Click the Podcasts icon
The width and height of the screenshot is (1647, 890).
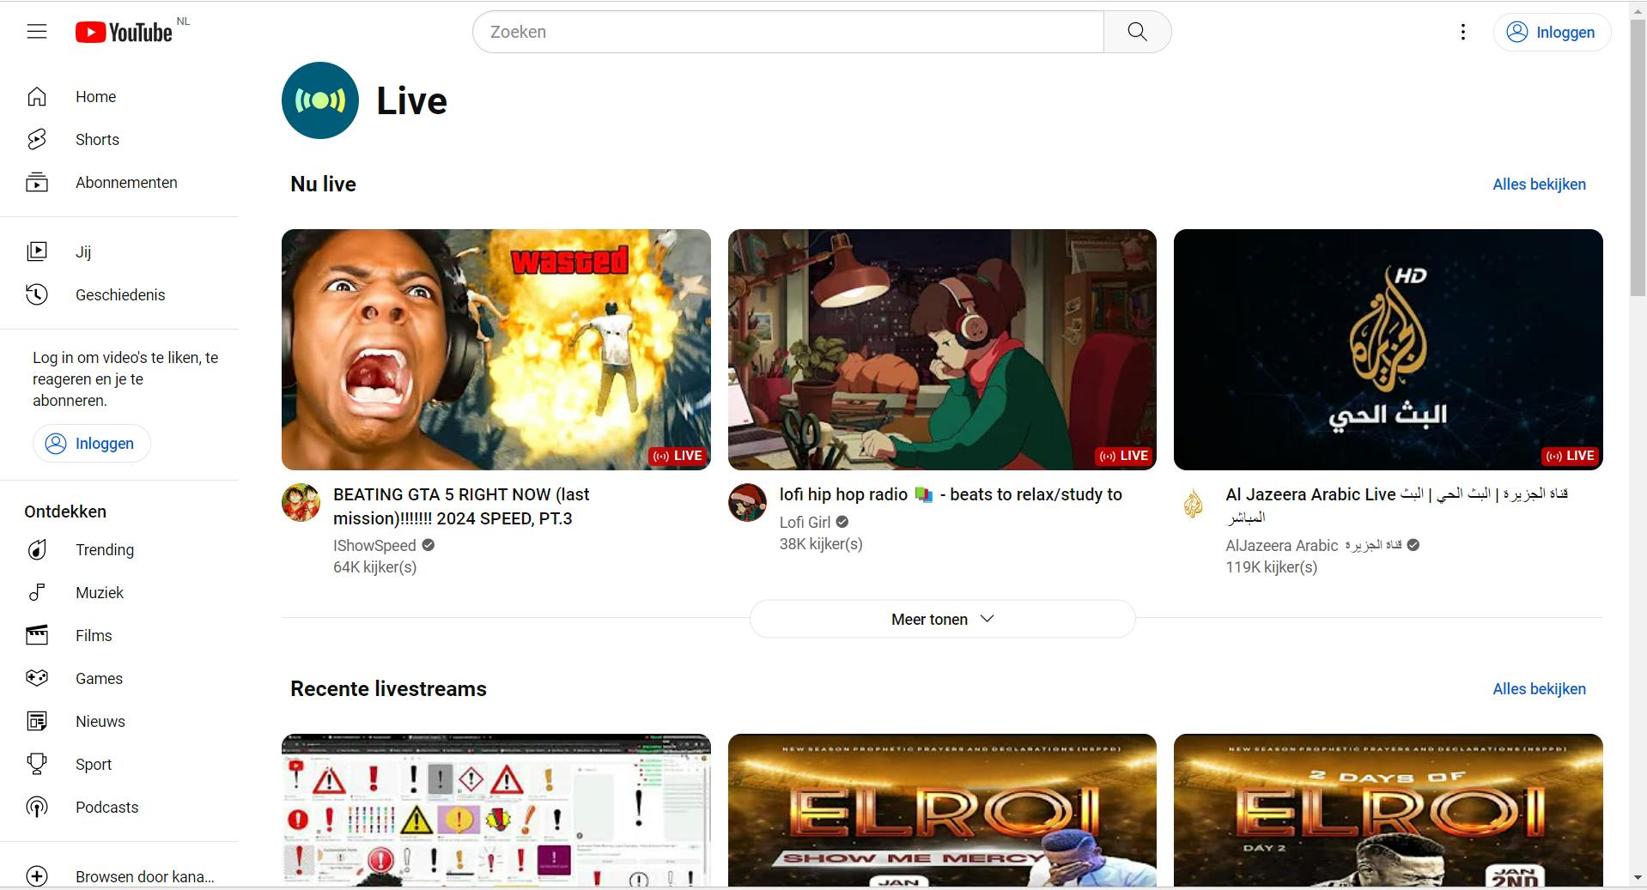click(37, 808)
